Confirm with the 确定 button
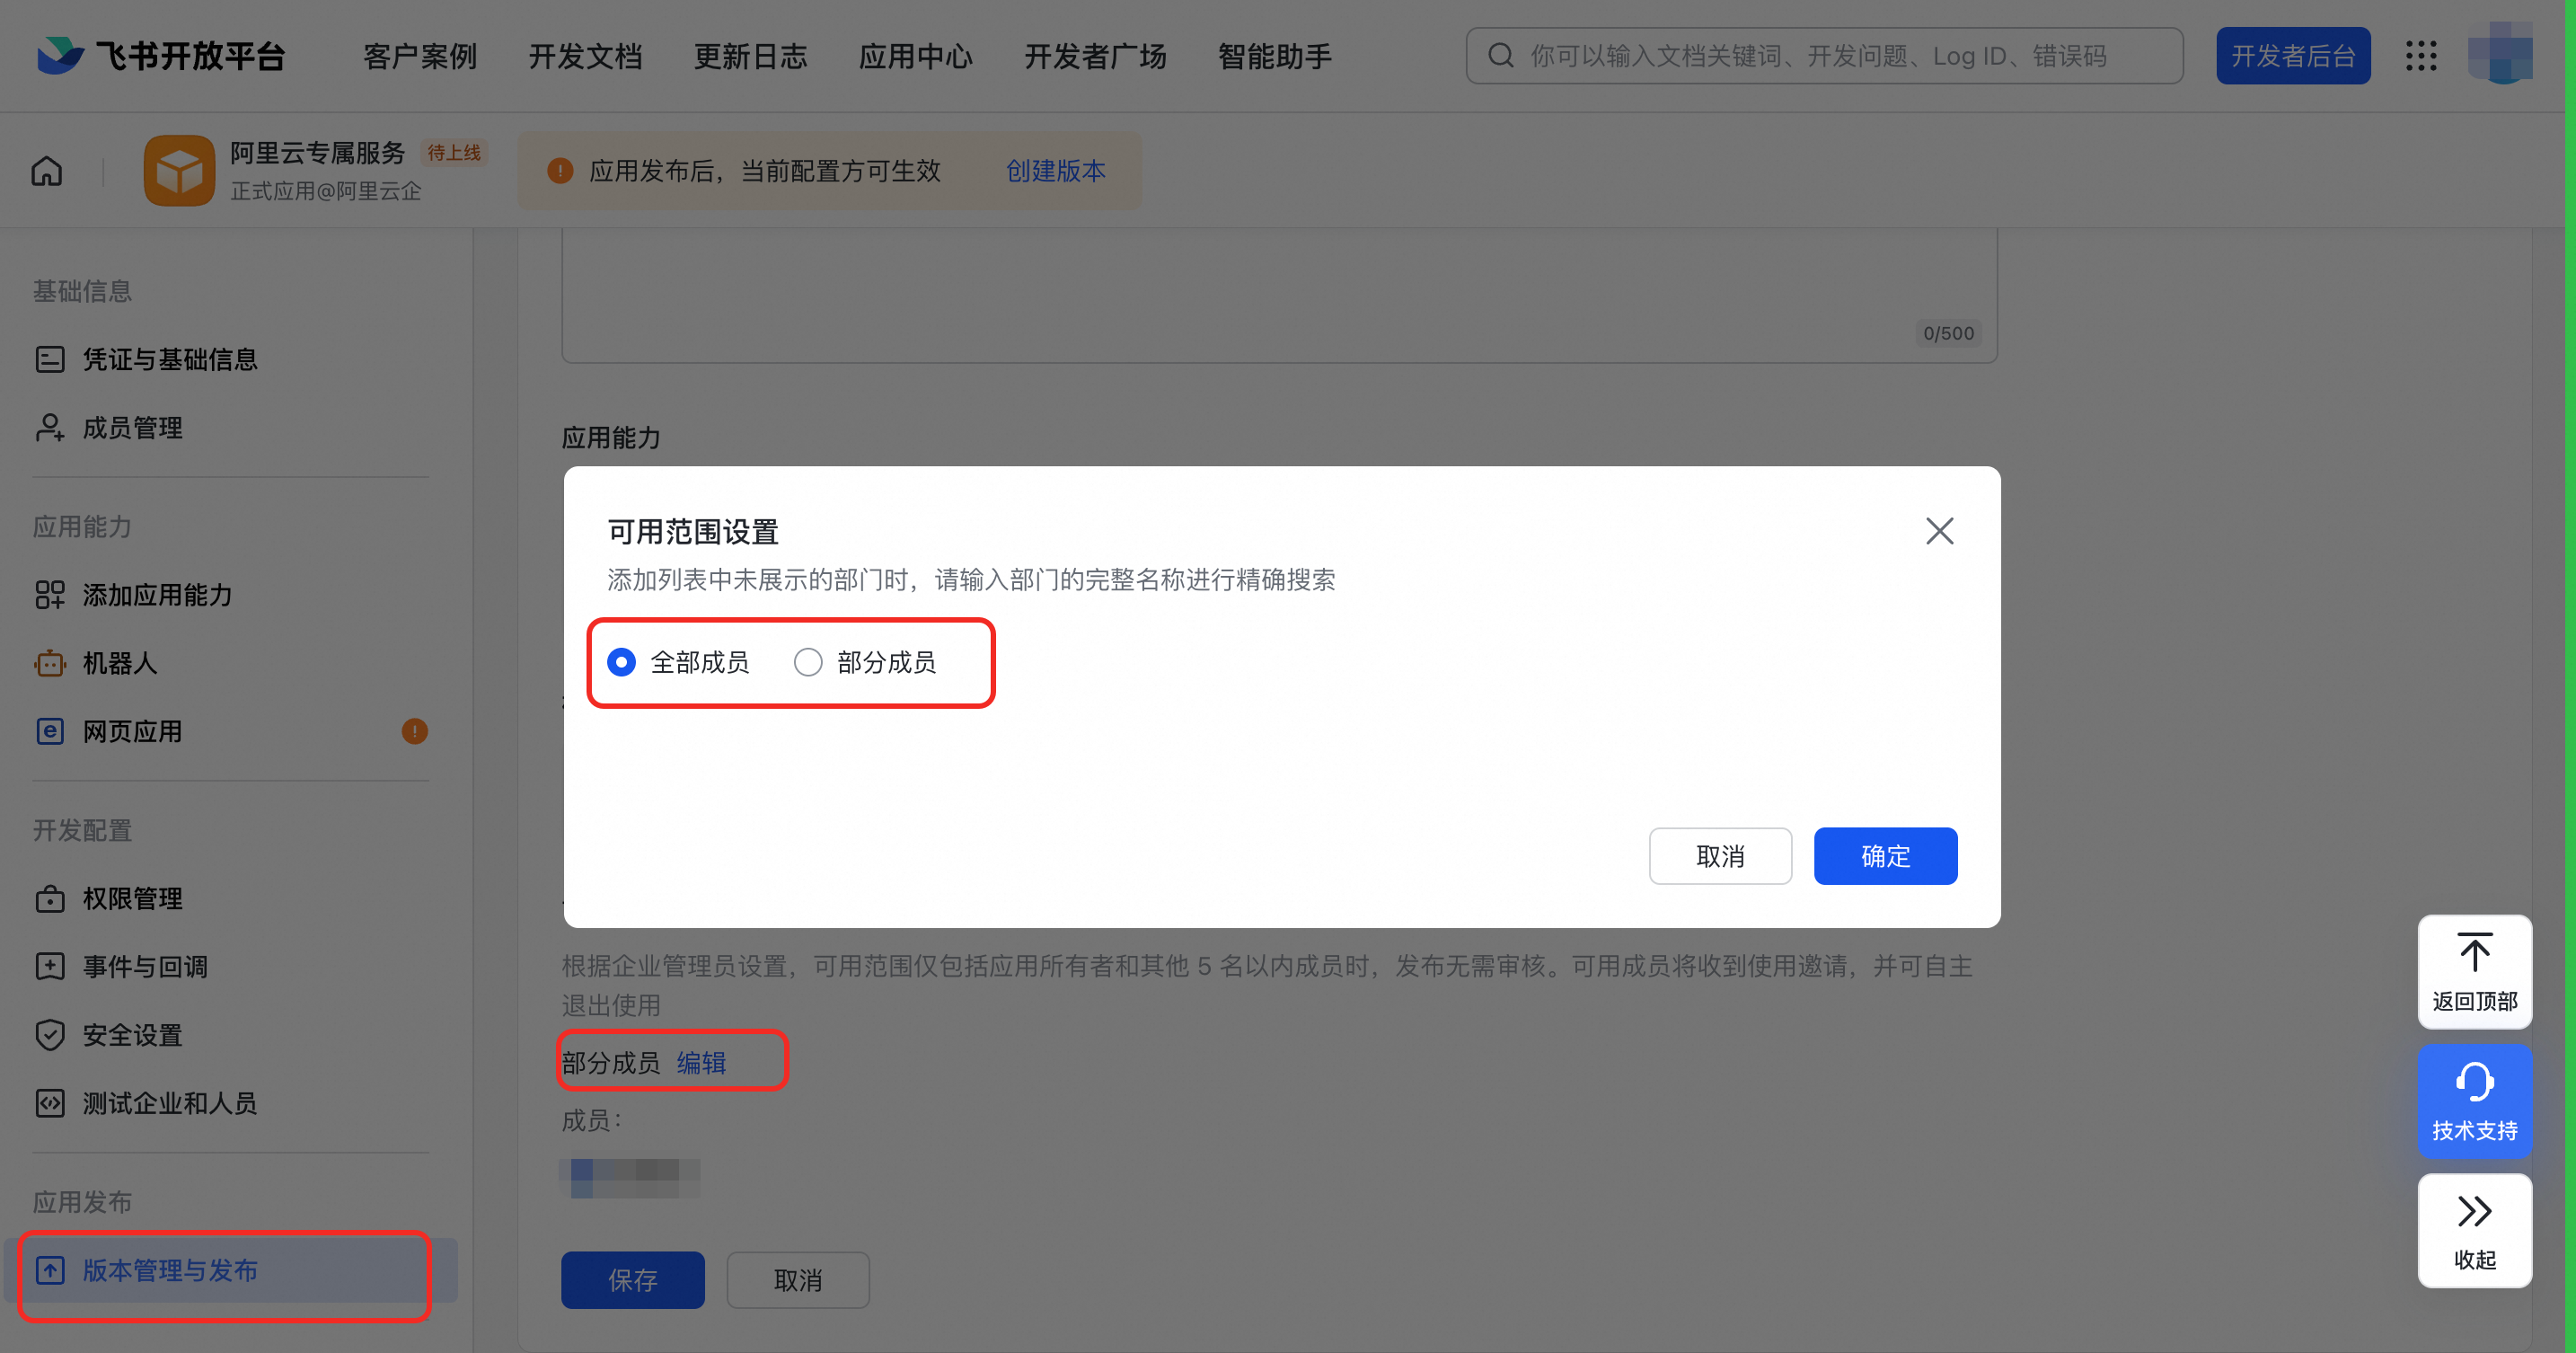 click(1885, 856)
